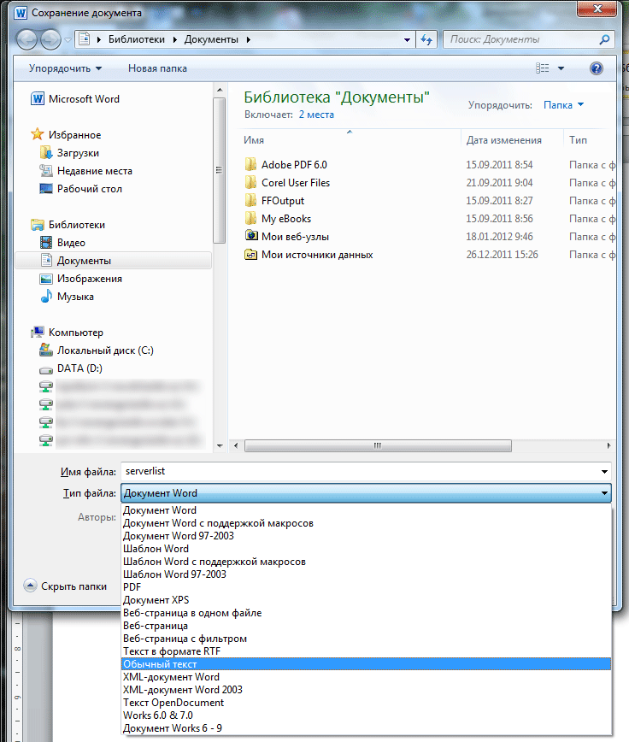The image size is (629, 742).
Task: Click the file list horizontal scrollbar thumb
Action: click(x=378, y=445)
